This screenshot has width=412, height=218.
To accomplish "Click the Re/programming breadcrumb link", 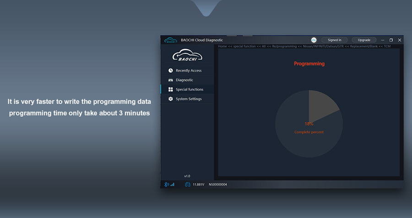I will [284, 47].
